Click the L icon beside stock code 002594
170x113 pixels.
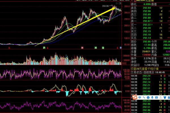coord(132,1)
